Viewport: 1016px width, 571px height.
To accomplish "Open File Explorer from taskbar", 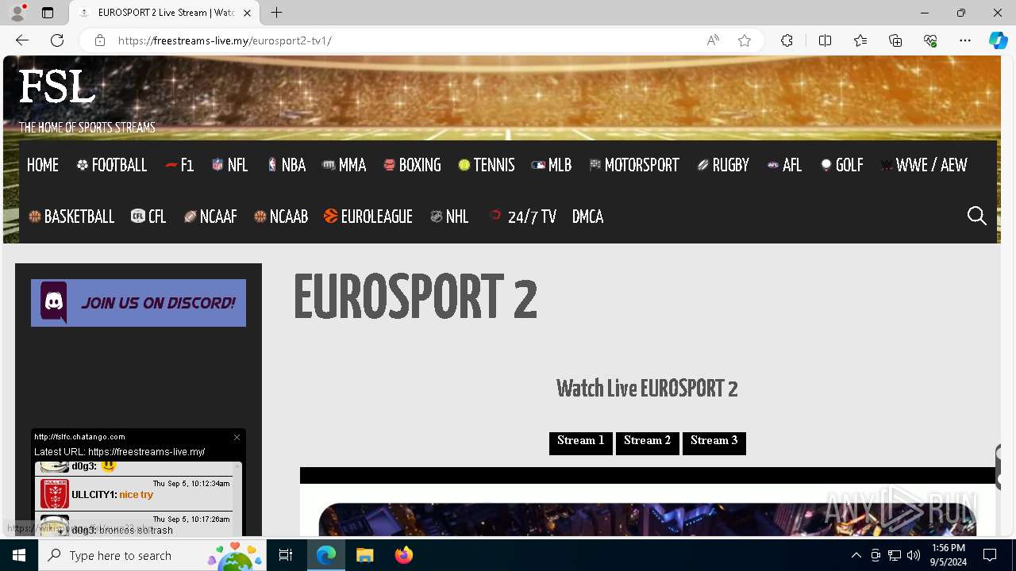I will coord(365,555).
